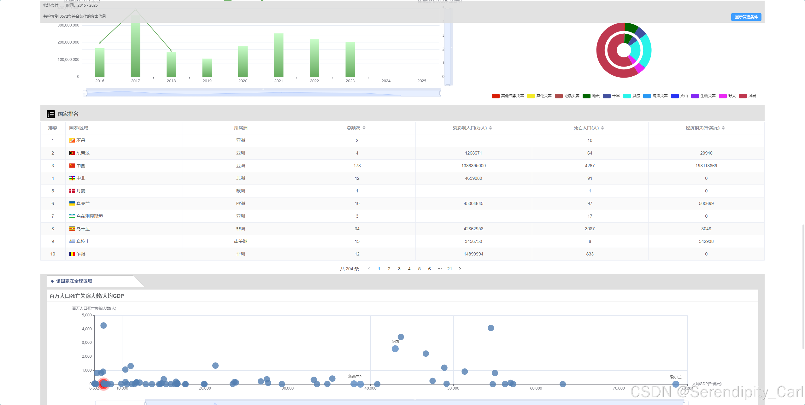Click the 国家排名 list icon
Screen dimensions: 805x405
click(50, 114)
